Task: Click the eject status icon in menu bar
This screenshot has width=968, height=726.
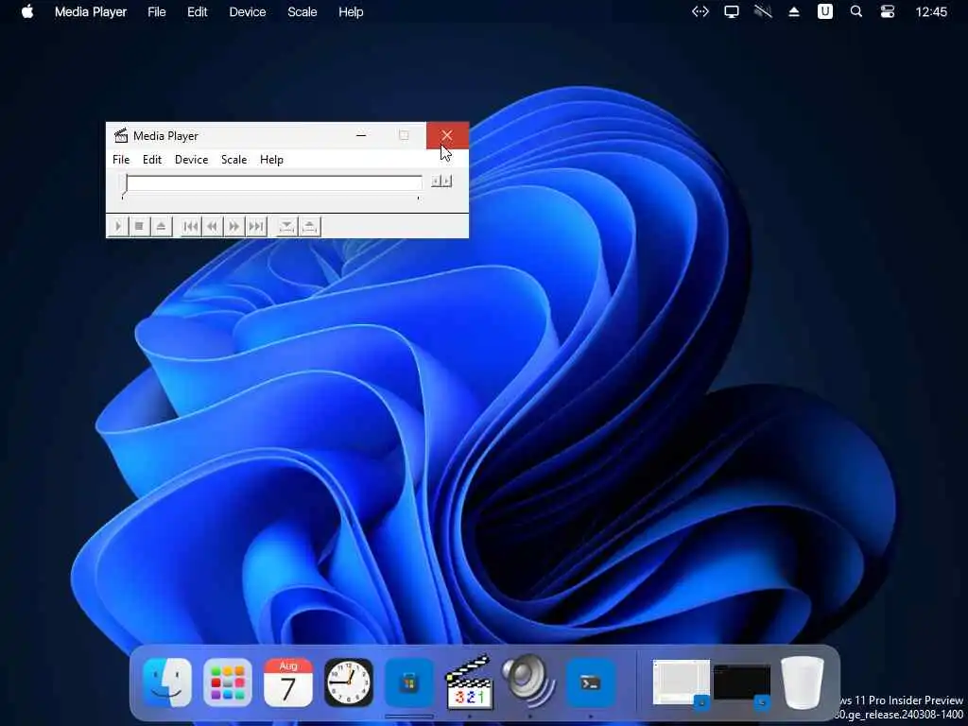Action: 794,11
